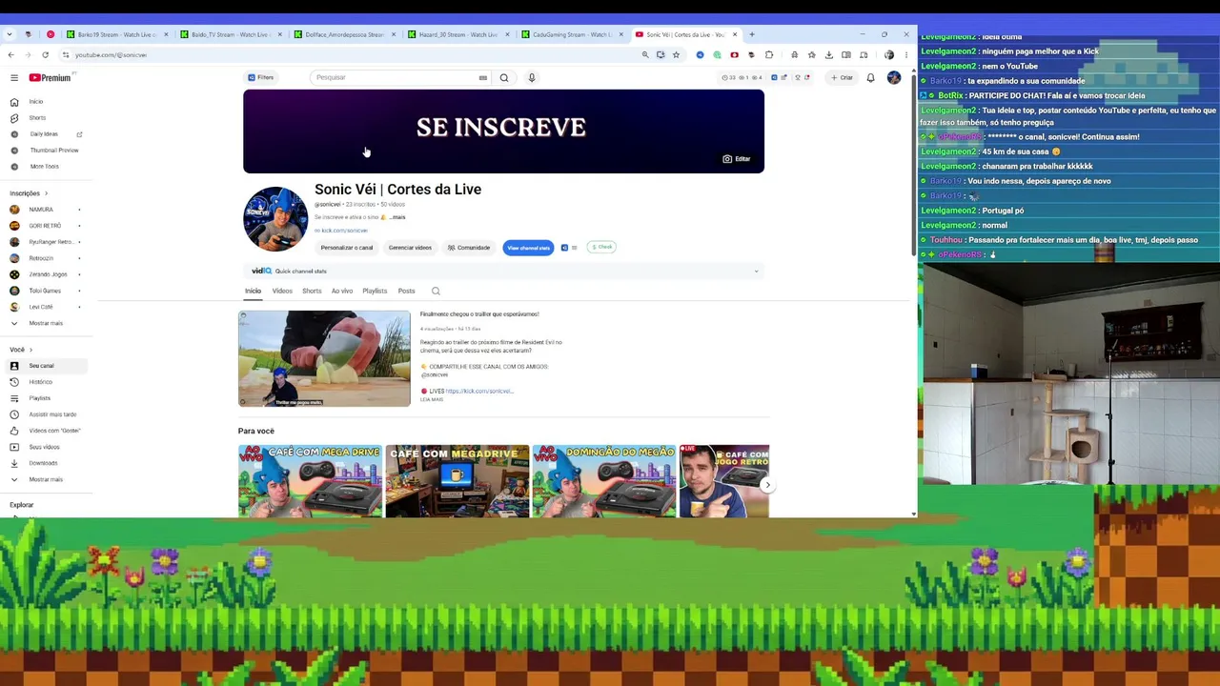Click the channel search magnifier next to Posts

coord(436,291)
